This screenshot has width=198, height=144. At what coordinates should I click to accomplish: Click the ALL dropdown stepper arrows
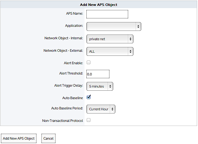pos(130,51)
